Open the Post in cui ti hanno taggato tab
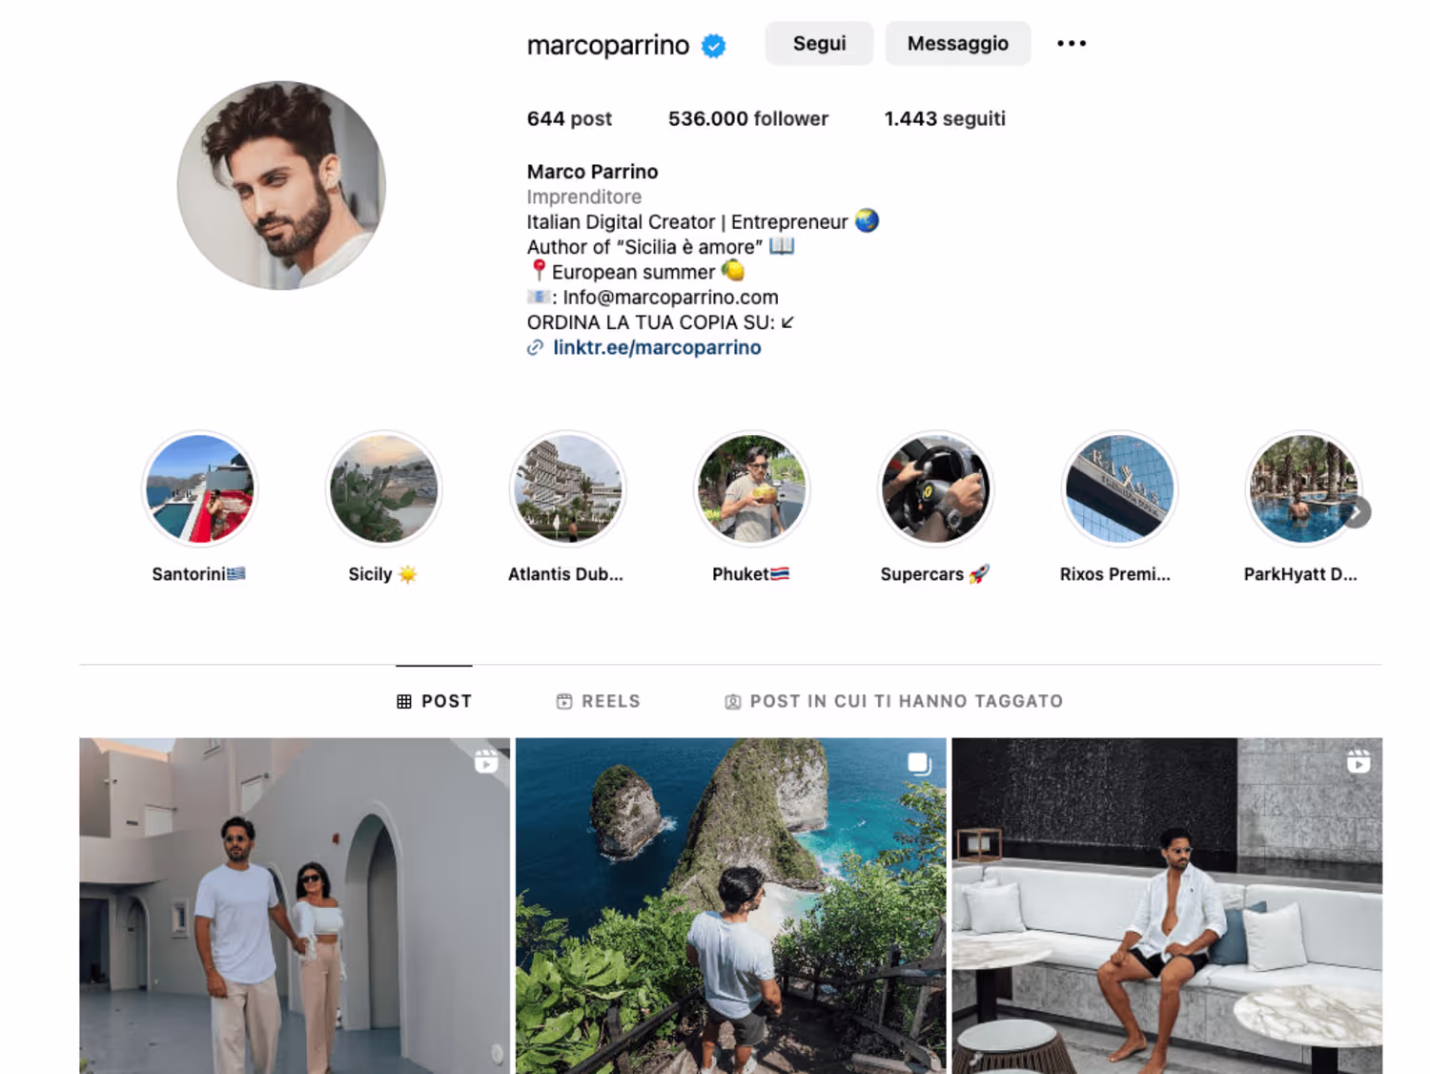Image resolution: width=1430 pixels, height=1074 pixels. [893, 701]
